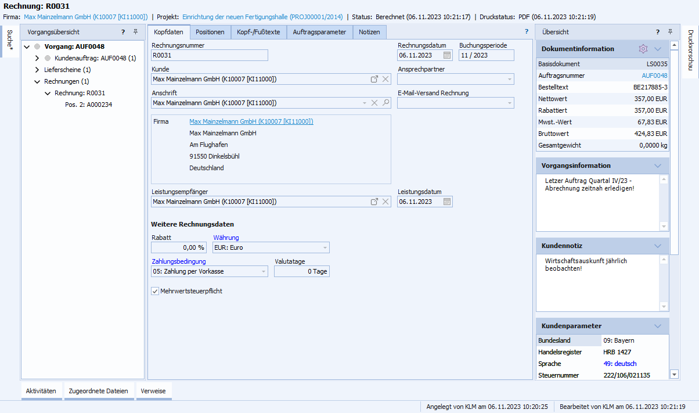Viewport: 699px width, 413px height.
Task: Click the Max Mainzelmann GmbH Firma link
Action: (251, 121)
